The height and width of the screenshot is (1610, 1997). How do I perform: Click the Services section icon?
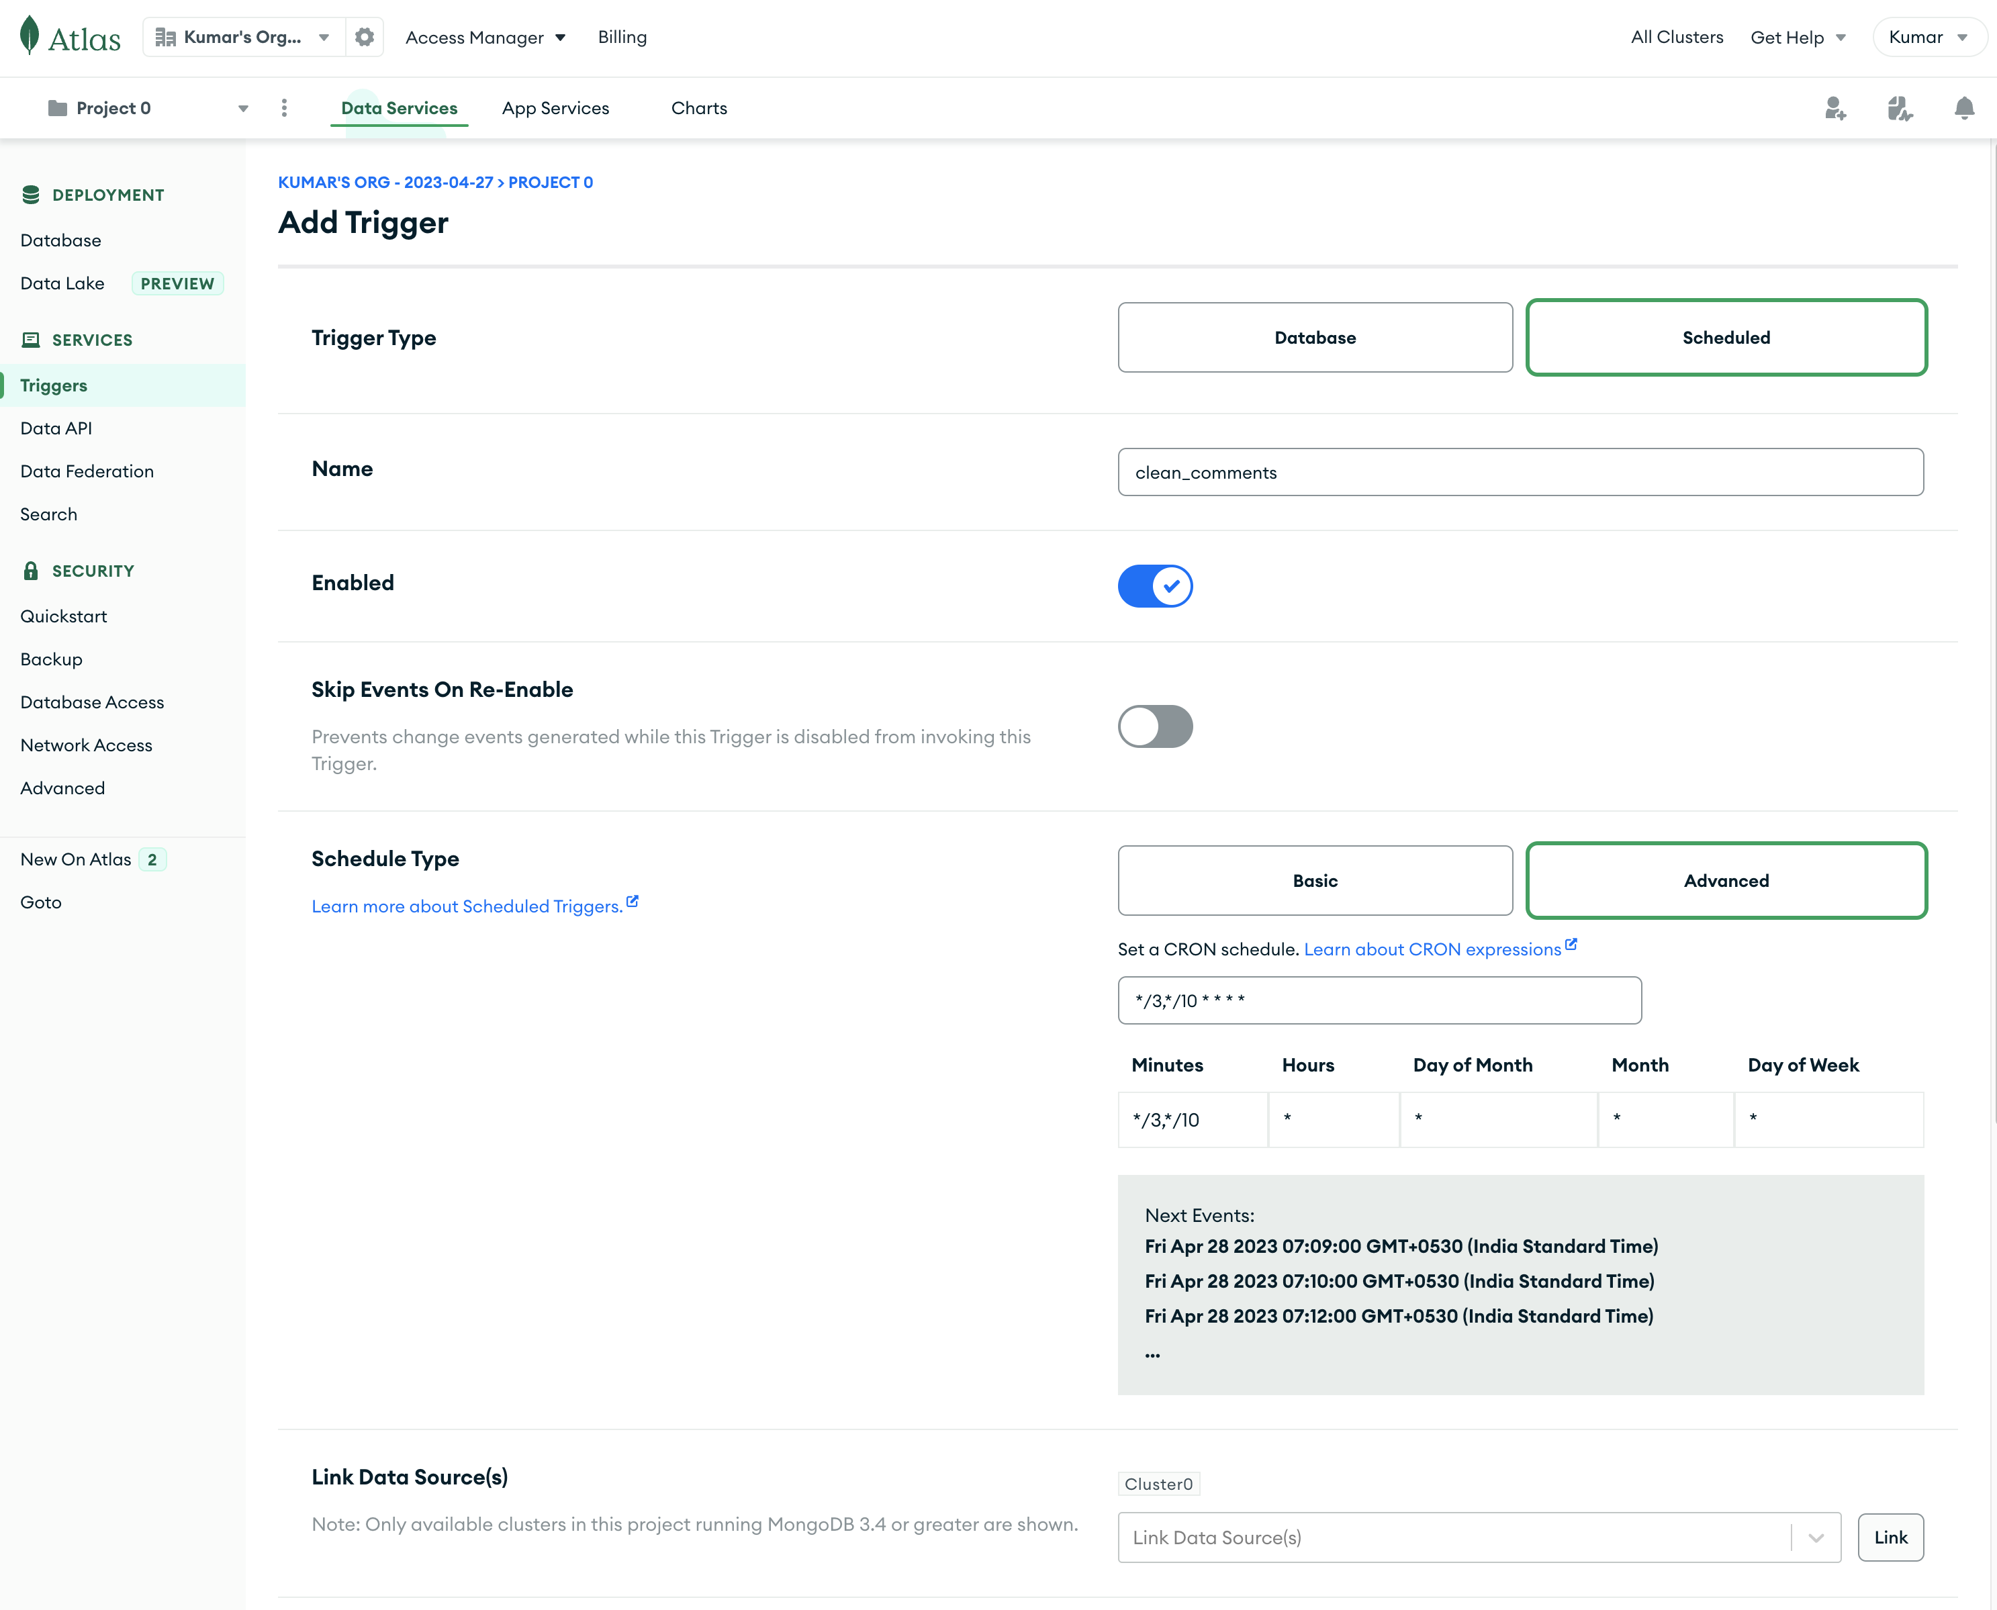(x=31, y=340)
